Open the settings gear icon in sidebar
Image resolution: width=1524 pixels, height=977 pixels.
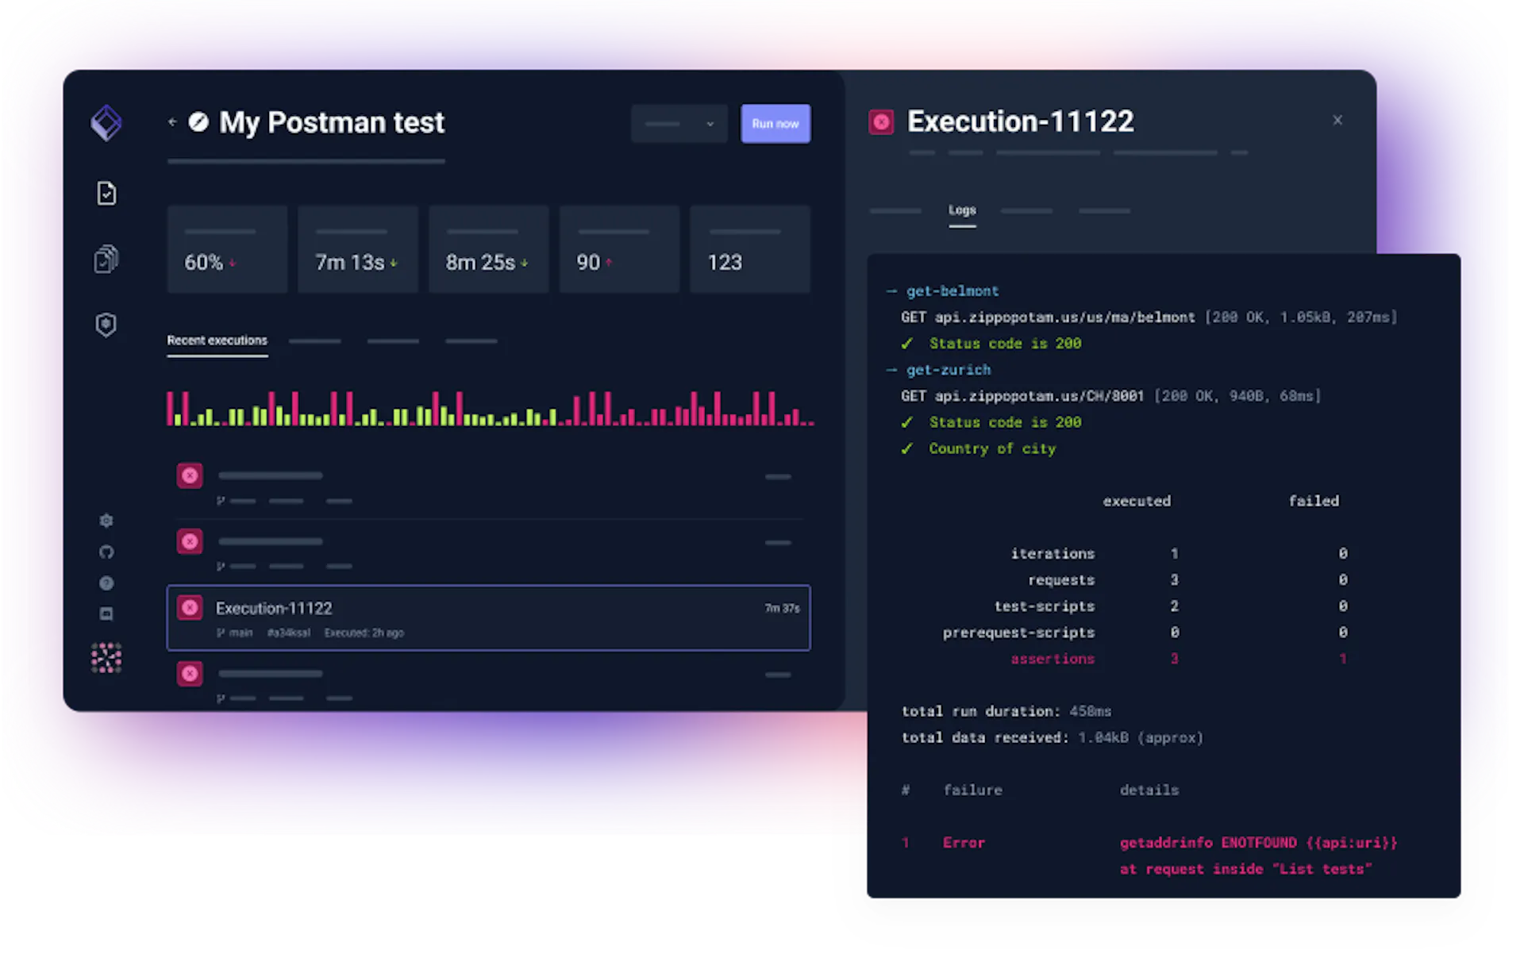click(x=106, y=521)
